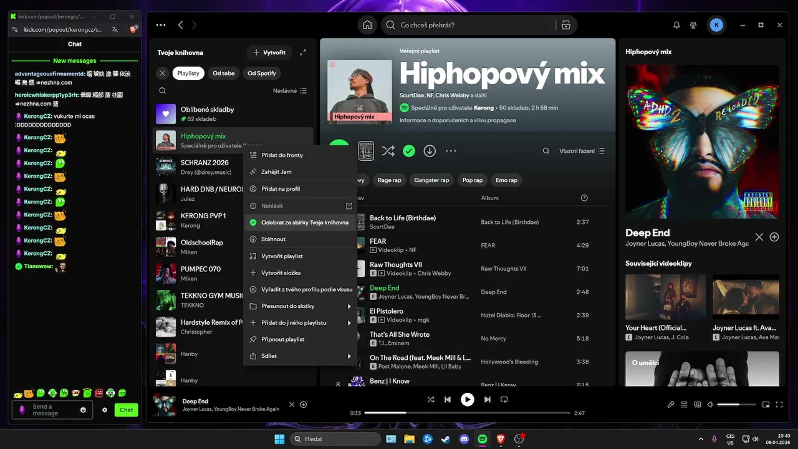This screenshot has width=798, height=449.
Task: Open the lyrics microphone icon
Action: point(671,405)
